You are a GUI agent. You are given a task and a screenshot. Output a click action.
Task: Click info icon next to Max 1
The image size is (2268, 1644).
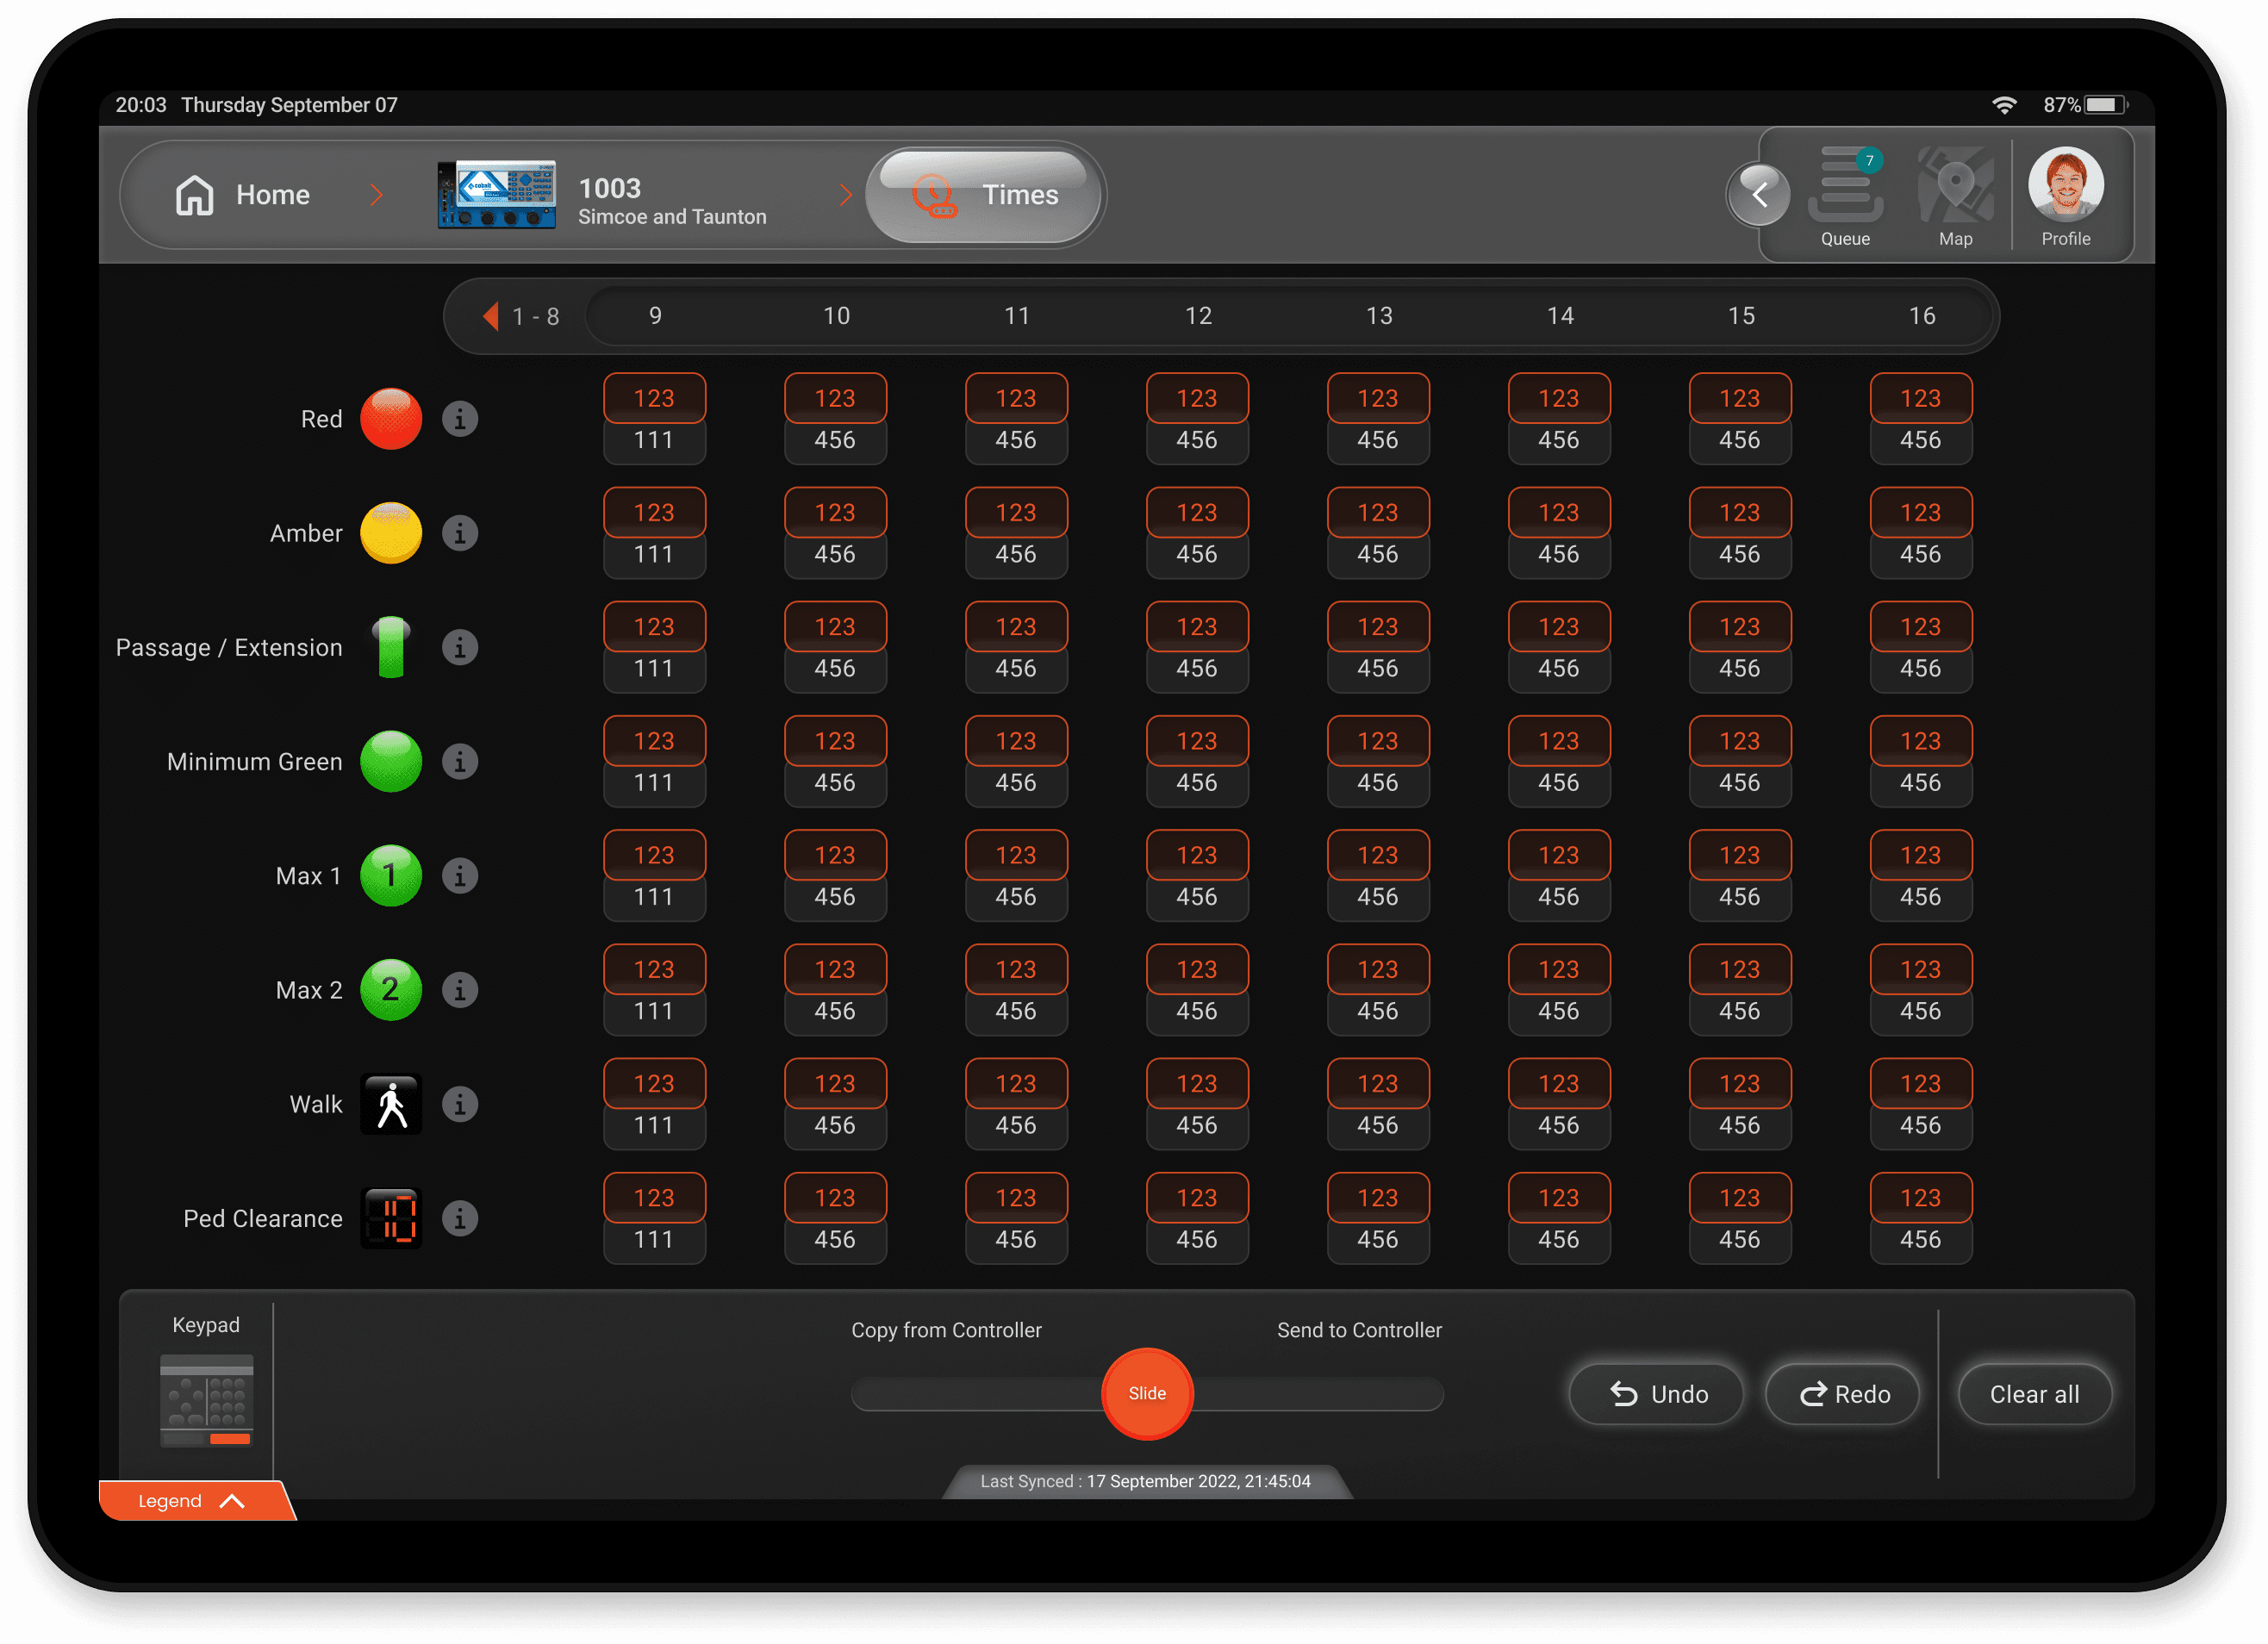coord(460,876)
